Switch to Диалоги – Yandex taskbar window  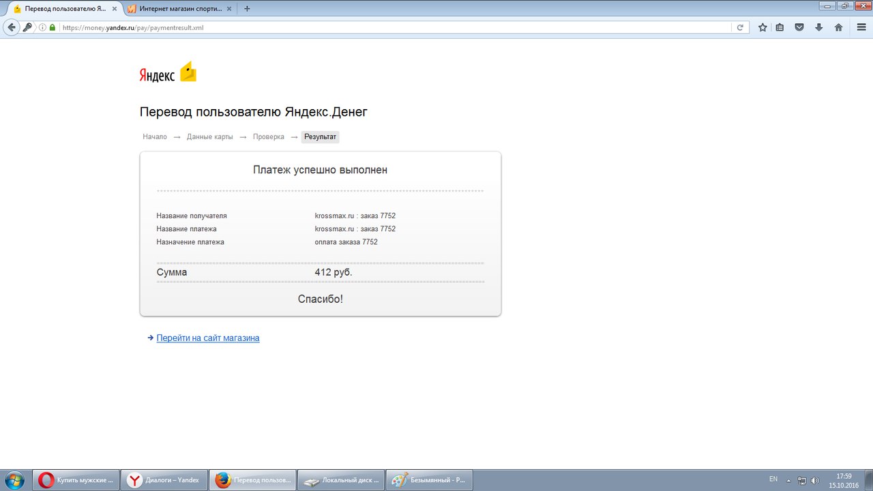click(164, 480)
